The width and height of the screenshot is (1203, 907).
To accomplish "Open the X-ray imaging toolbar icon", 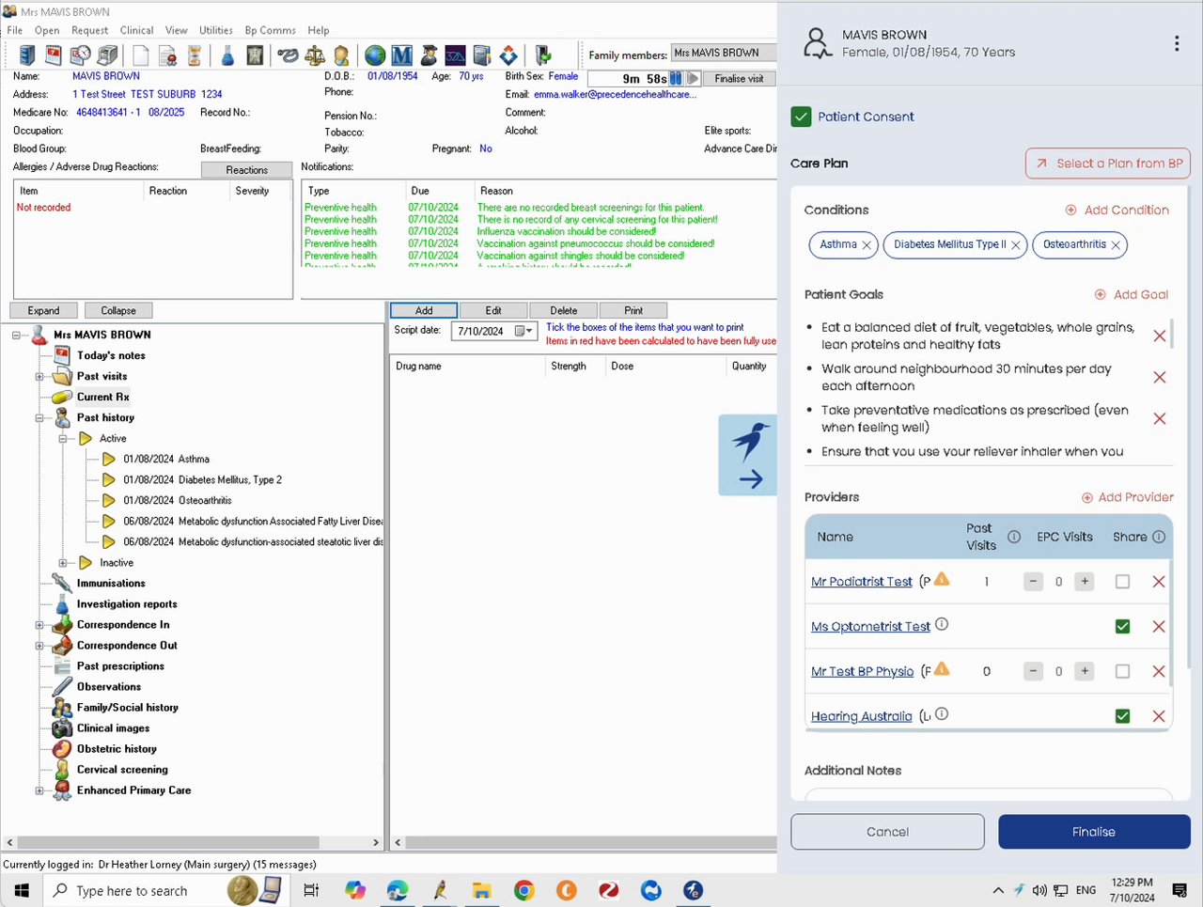I will [255, 55].
